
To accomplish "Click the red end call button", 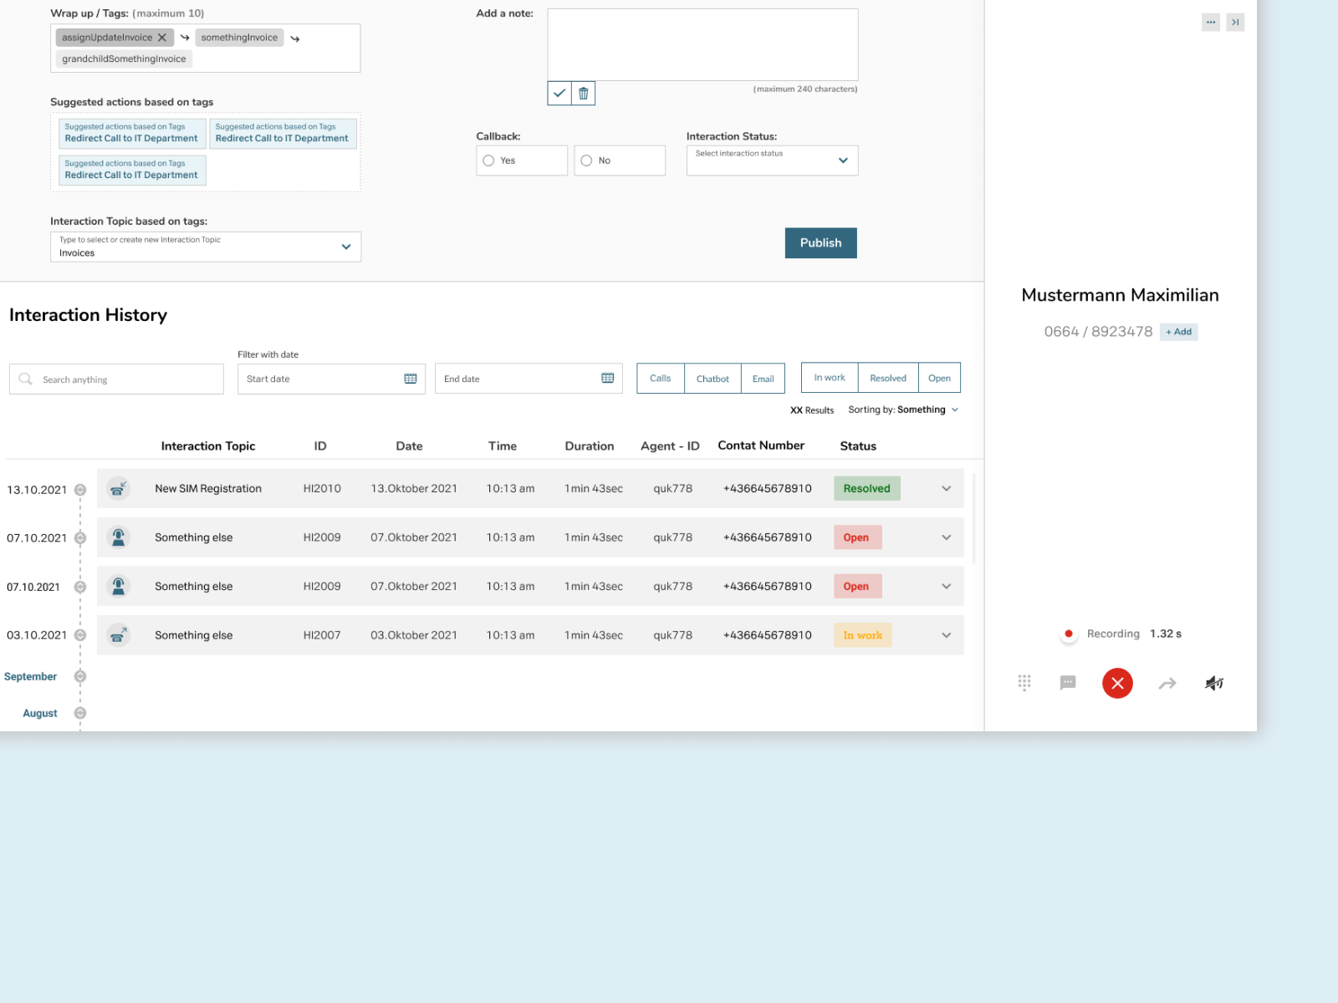I will coord(1117,683).
